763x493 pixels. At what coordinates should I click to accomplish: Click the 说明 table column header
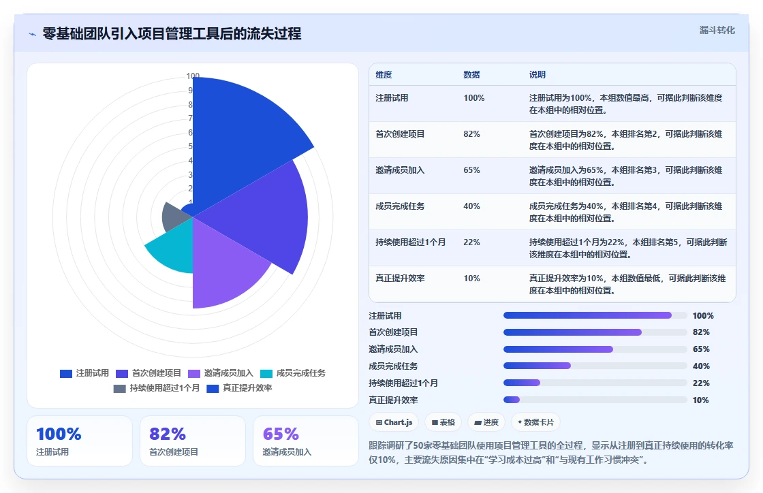(538, 74)
